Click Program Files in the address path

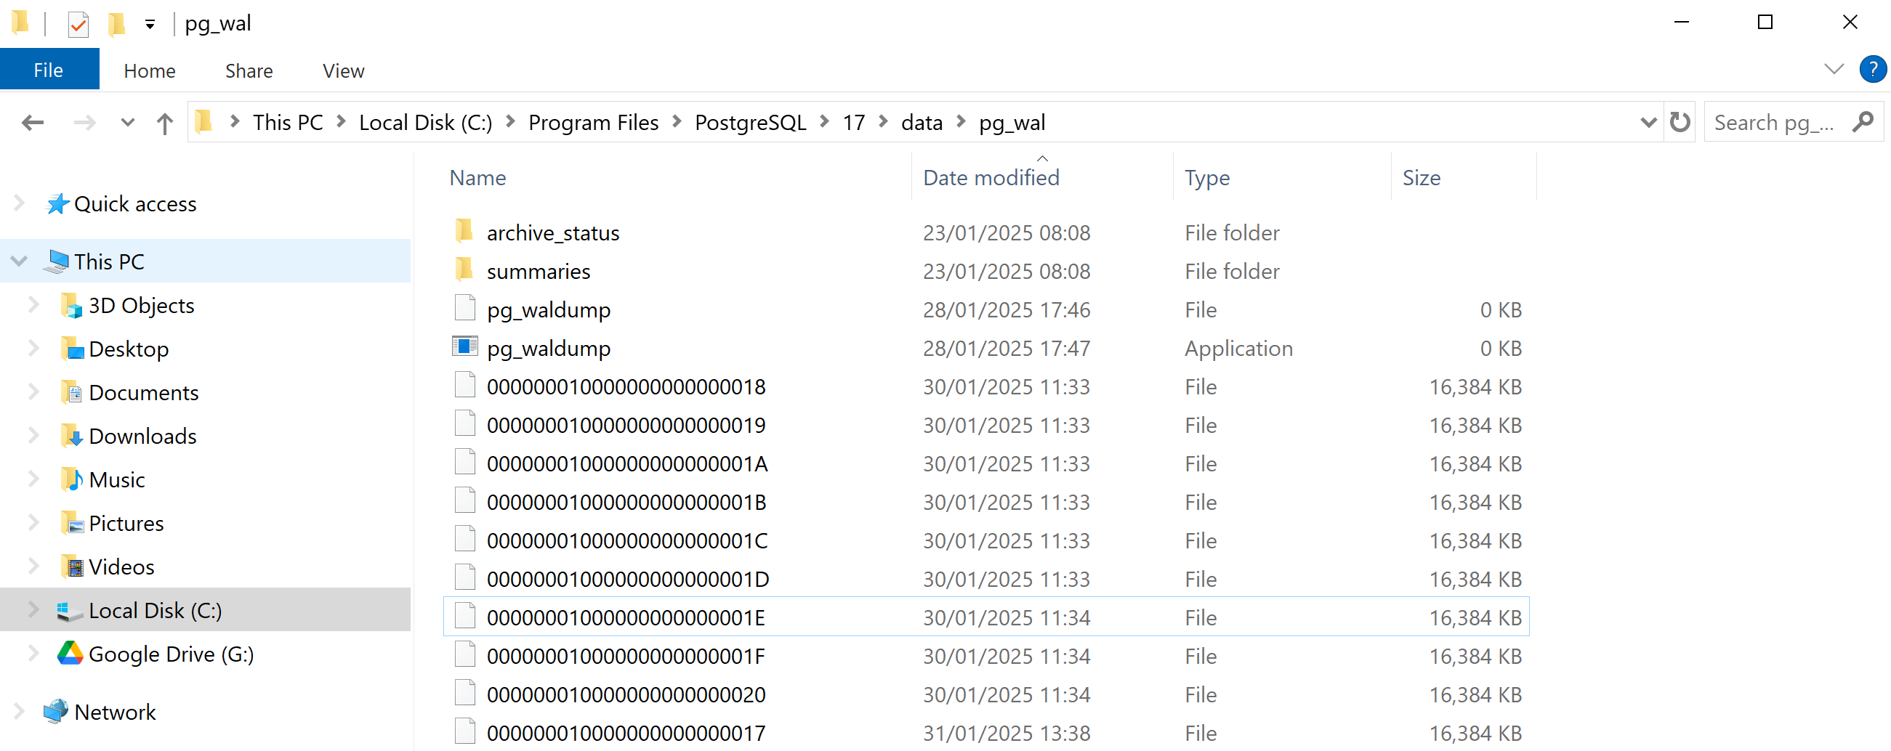(593, 123)
